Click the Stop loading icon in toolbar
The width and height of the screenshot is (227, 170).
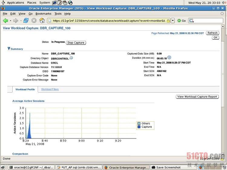pos(34,21)
